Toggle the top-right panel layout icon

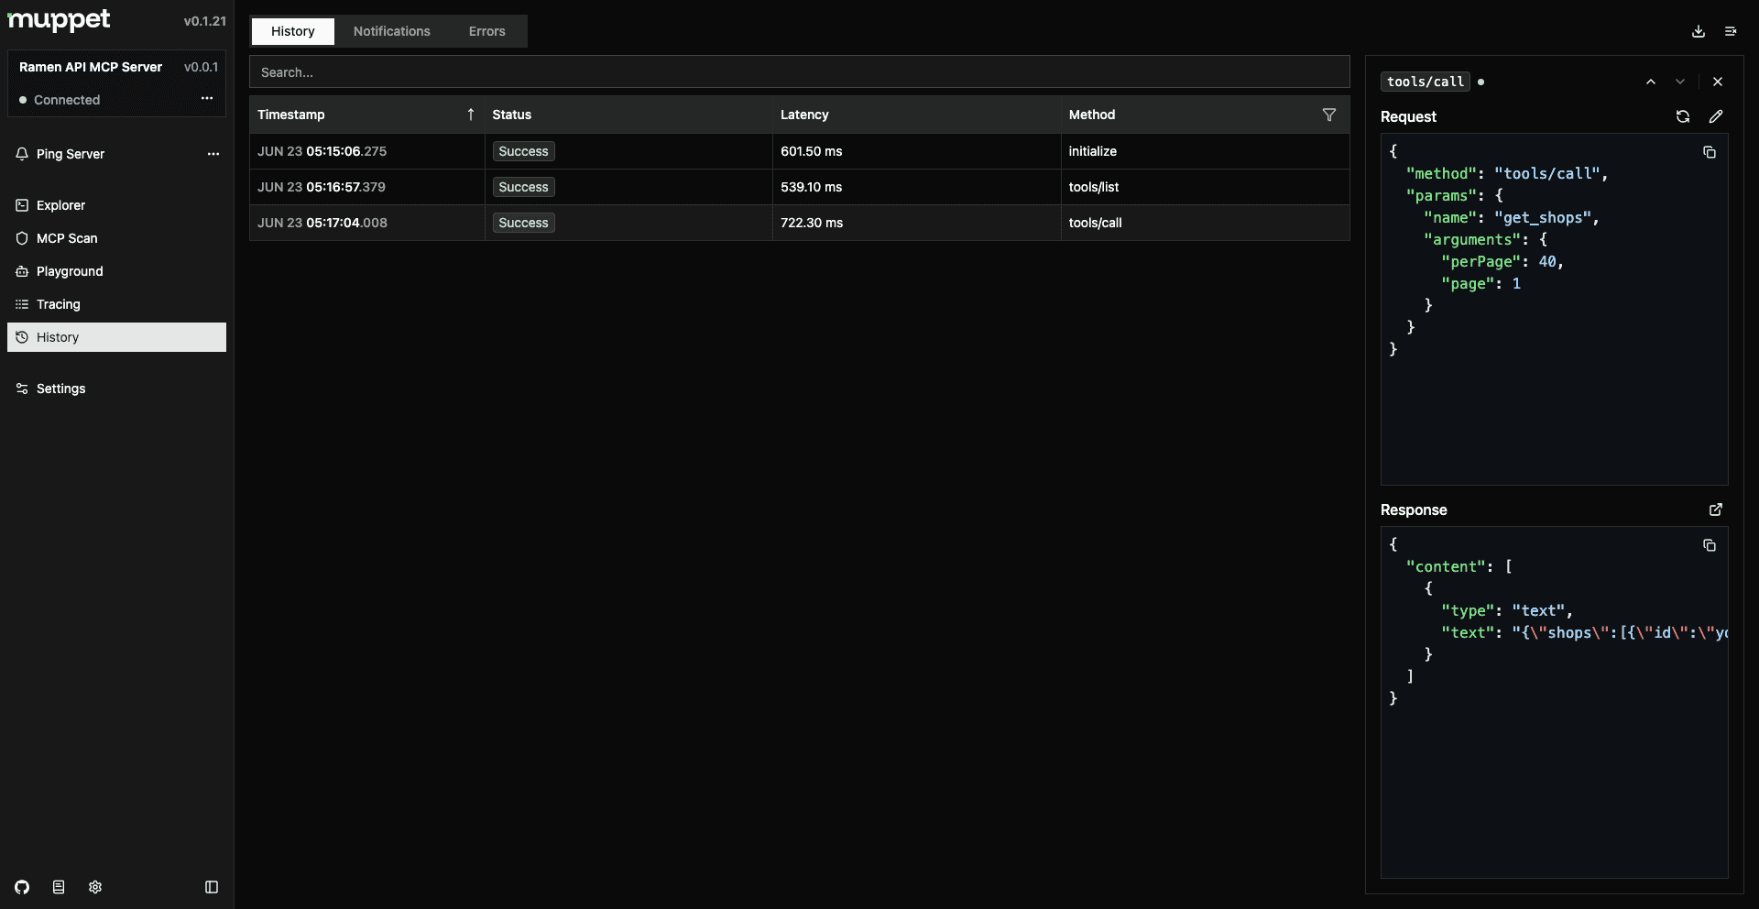coord(1730,31)
